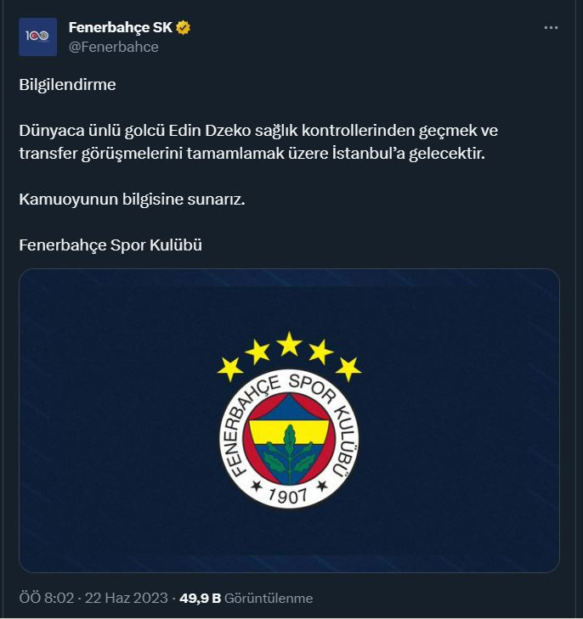The width and height of the screenshot is (583, 619).
Task: Click the ÖÖ 8:02 timestamp
Action: pyautogui.click(x=46, y=599)
